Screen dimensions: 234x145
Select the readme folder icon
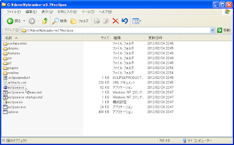point(5,73)
